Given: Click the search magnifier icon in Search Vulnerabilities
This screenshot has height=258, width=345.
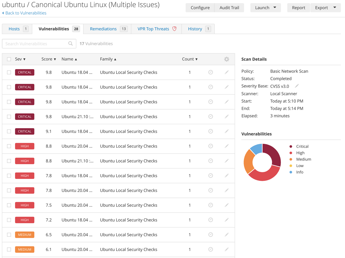Looking at the screenshot, I should point(70,43).
